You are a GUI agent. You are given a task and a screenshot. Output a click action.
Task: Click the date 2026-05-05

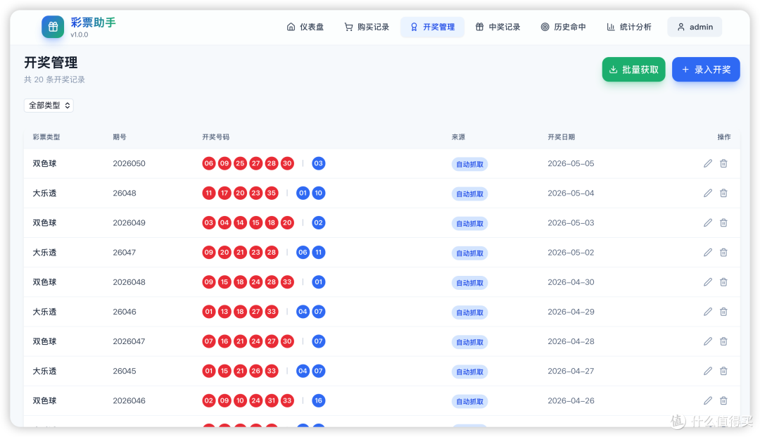point(571,164)
